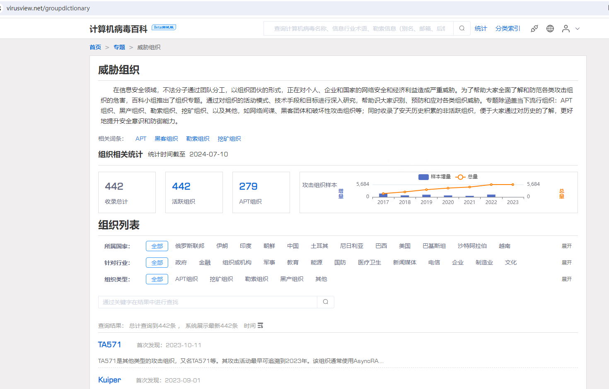Viewport: 609px width, 389px height.
Task: Filter by industry 军事
Action: coord(269,262)
